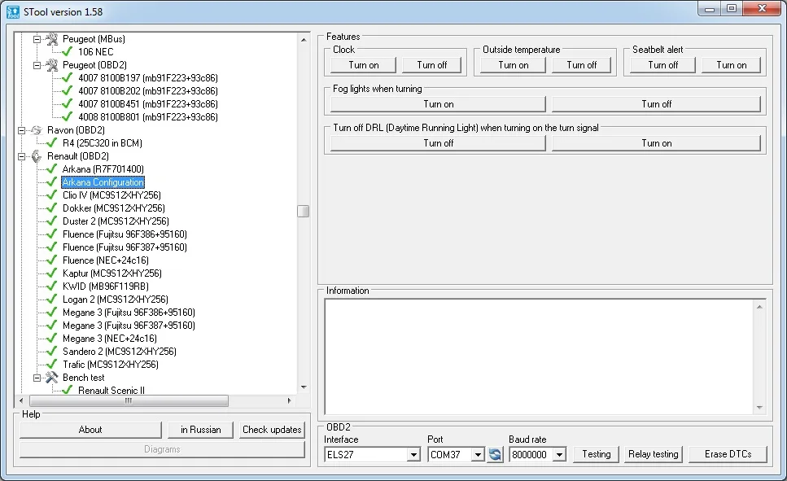The image size is (787, 481).
Task: Turn on the Clock feature
Action: 363,65
